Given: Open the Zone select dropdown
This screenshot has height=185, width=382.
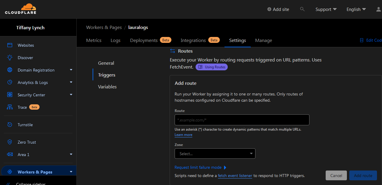Looking at the screenshot, I should pyautogui.click(x=215, y=154).
